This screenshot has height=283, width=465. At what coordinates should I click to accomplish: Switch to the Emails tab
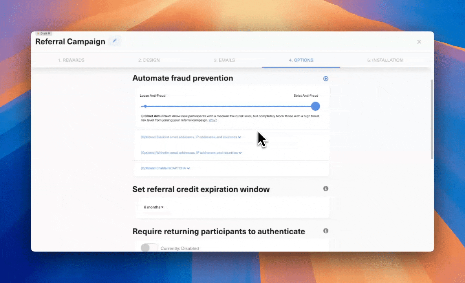tap(224, 60)
